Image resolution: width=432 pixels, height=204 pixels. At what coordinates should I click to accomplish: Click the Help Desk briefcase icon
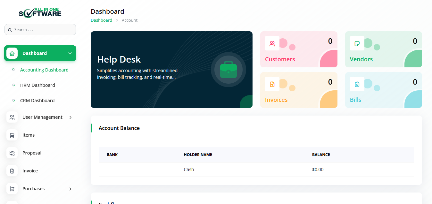[228, 70]
